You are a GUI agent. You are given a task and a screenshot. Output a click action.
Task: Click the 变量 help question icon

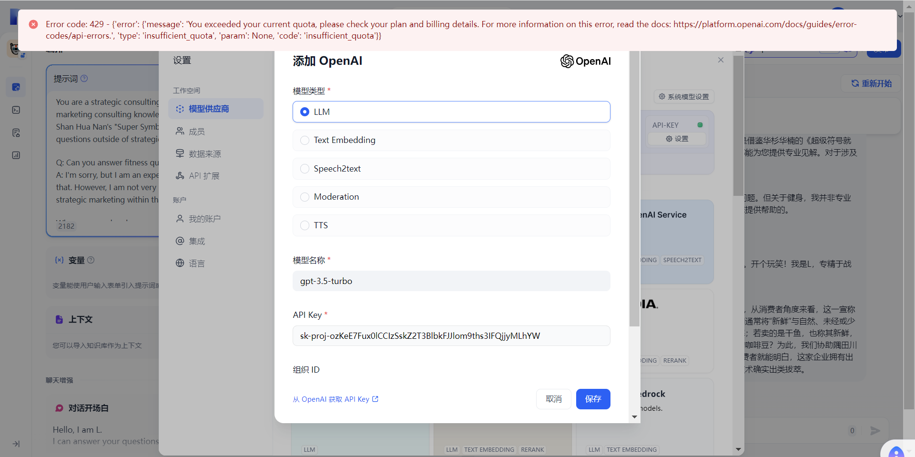click(91, 260)
